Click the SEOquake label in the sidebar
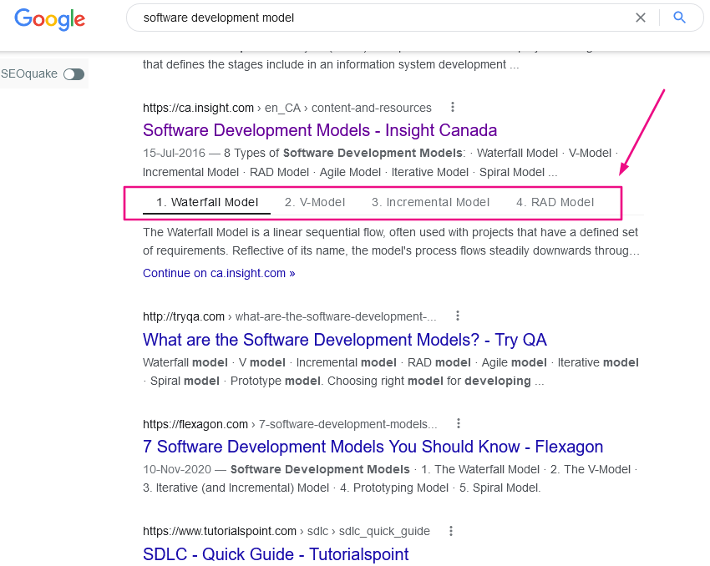This screenshot has width=710, height=566. 27,73
